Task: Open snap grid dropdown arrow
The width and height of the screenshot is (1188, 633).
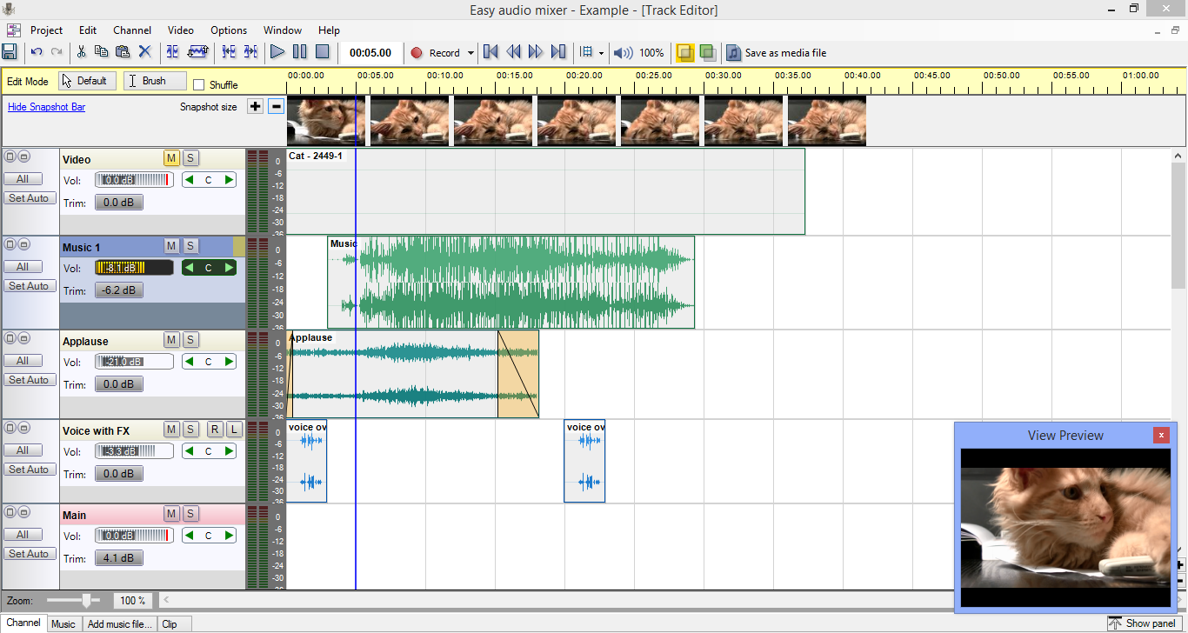Action: 601,53
